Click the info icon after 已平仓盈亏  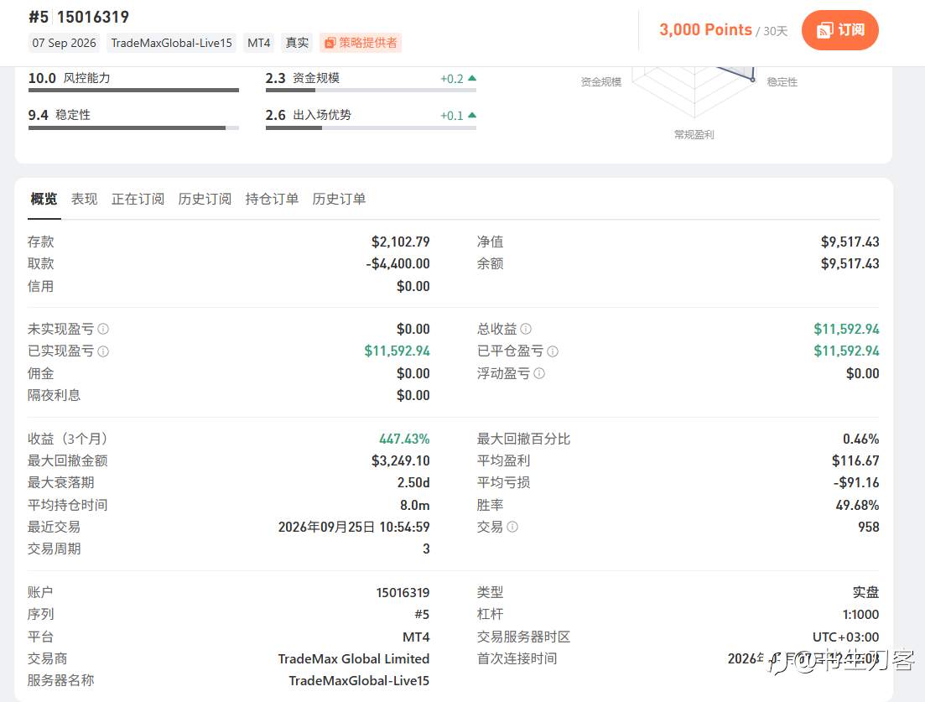(x=553, y=351)
